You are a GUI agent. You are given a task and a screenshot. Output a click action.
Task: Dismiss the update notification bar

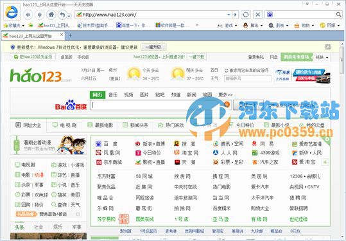tap(328, 47)
